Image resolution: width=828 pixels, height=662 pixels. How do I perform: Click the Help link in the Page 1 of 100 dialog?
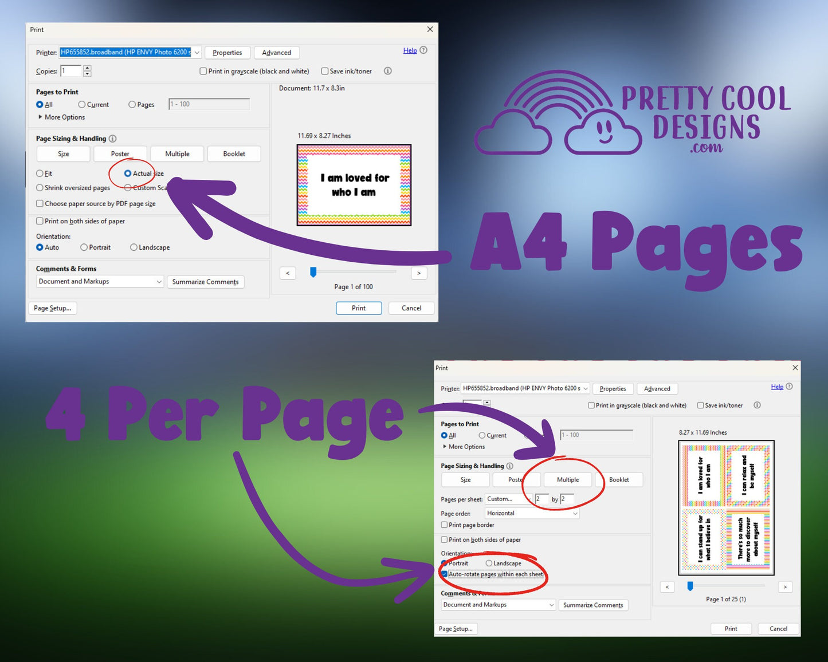(410, 50)
